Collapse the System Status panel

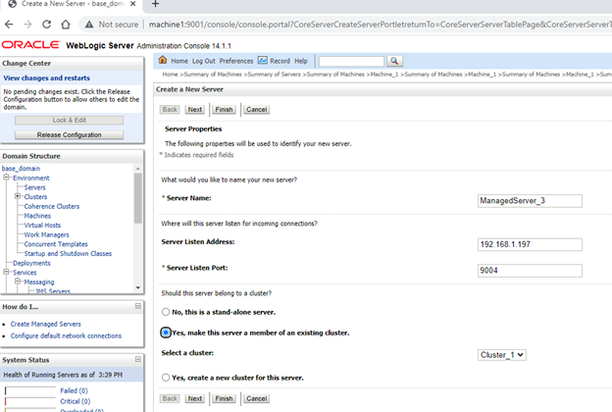click(x=137, y=359)
